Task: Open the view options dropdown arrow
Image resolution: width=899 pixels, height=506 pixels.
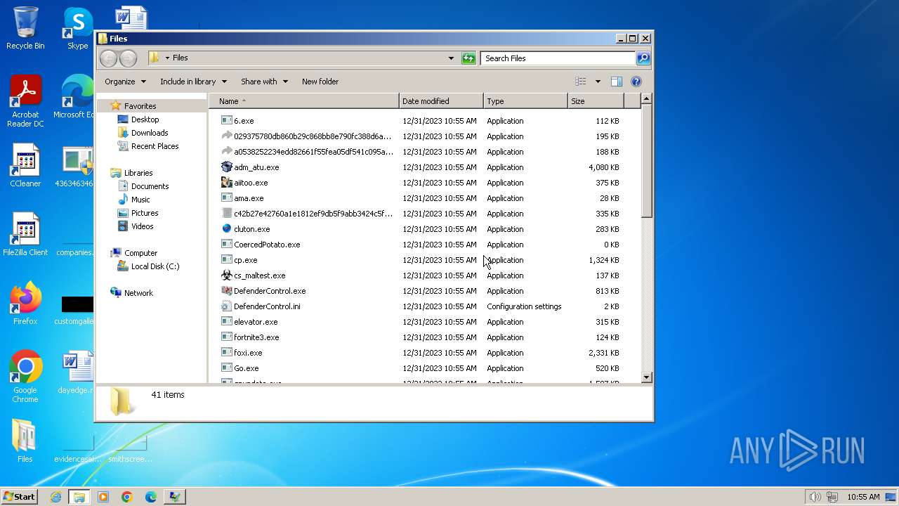Action: coord(598,82)
